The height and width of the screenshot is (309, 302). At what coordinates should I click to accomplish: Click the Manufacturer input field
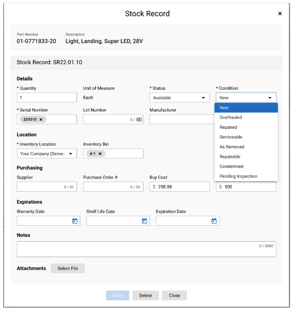(182, 119)
